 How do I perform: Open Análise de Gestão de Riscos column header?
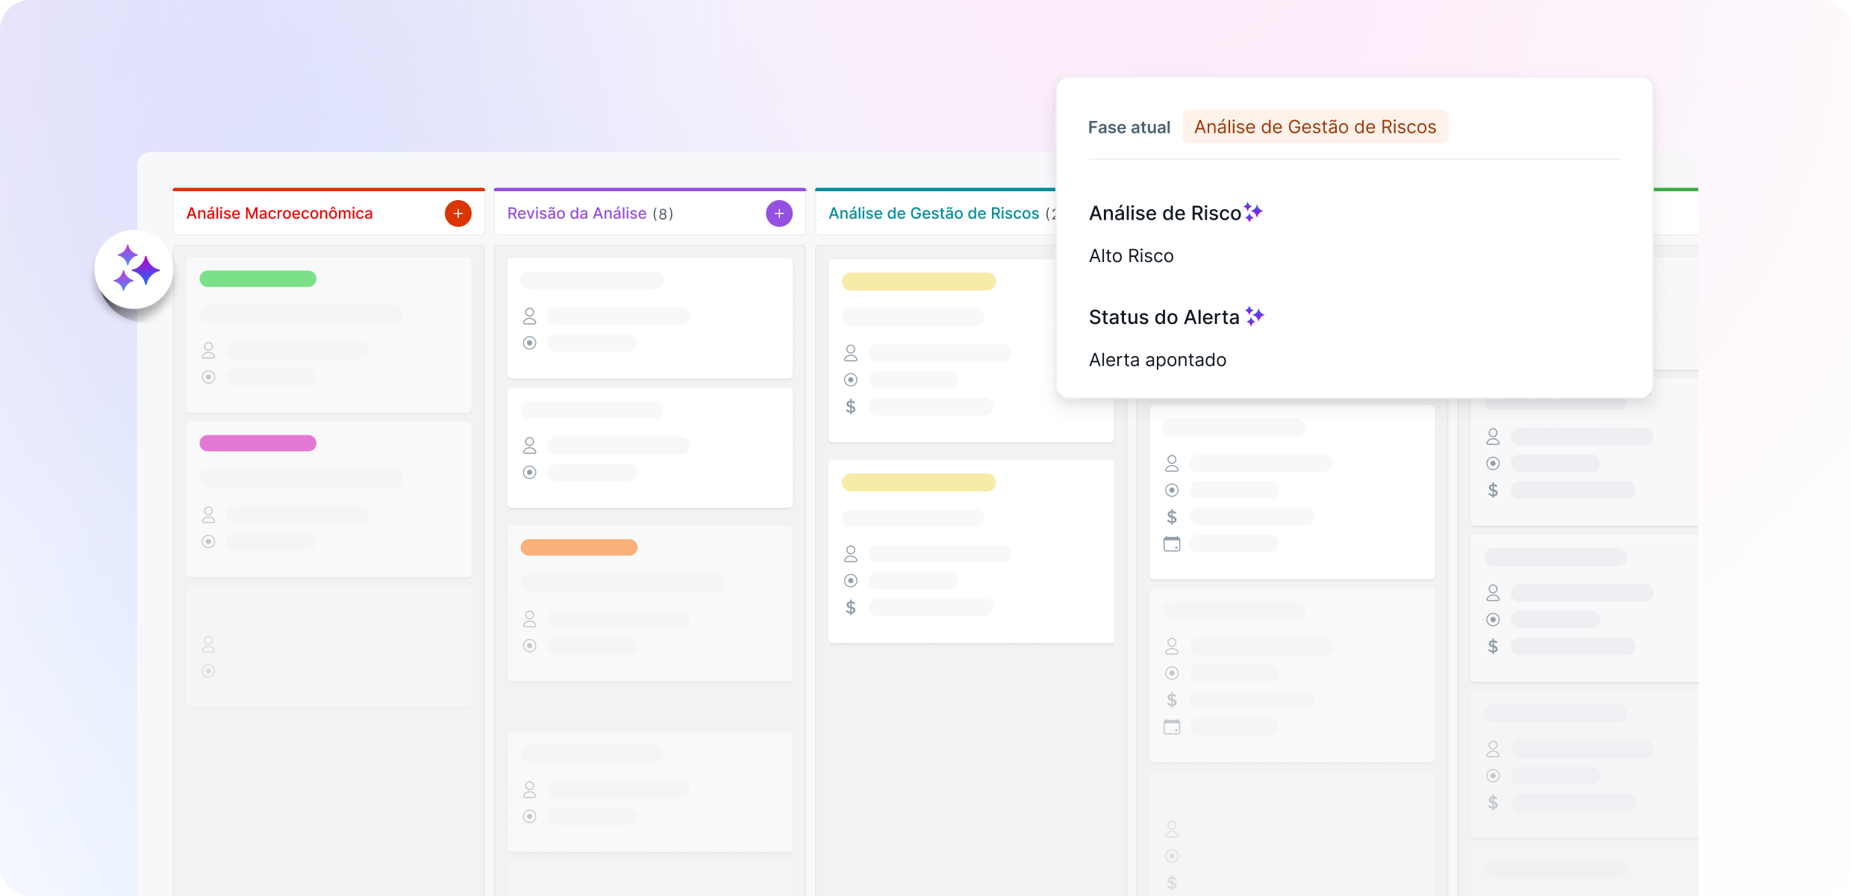[933, 214]
